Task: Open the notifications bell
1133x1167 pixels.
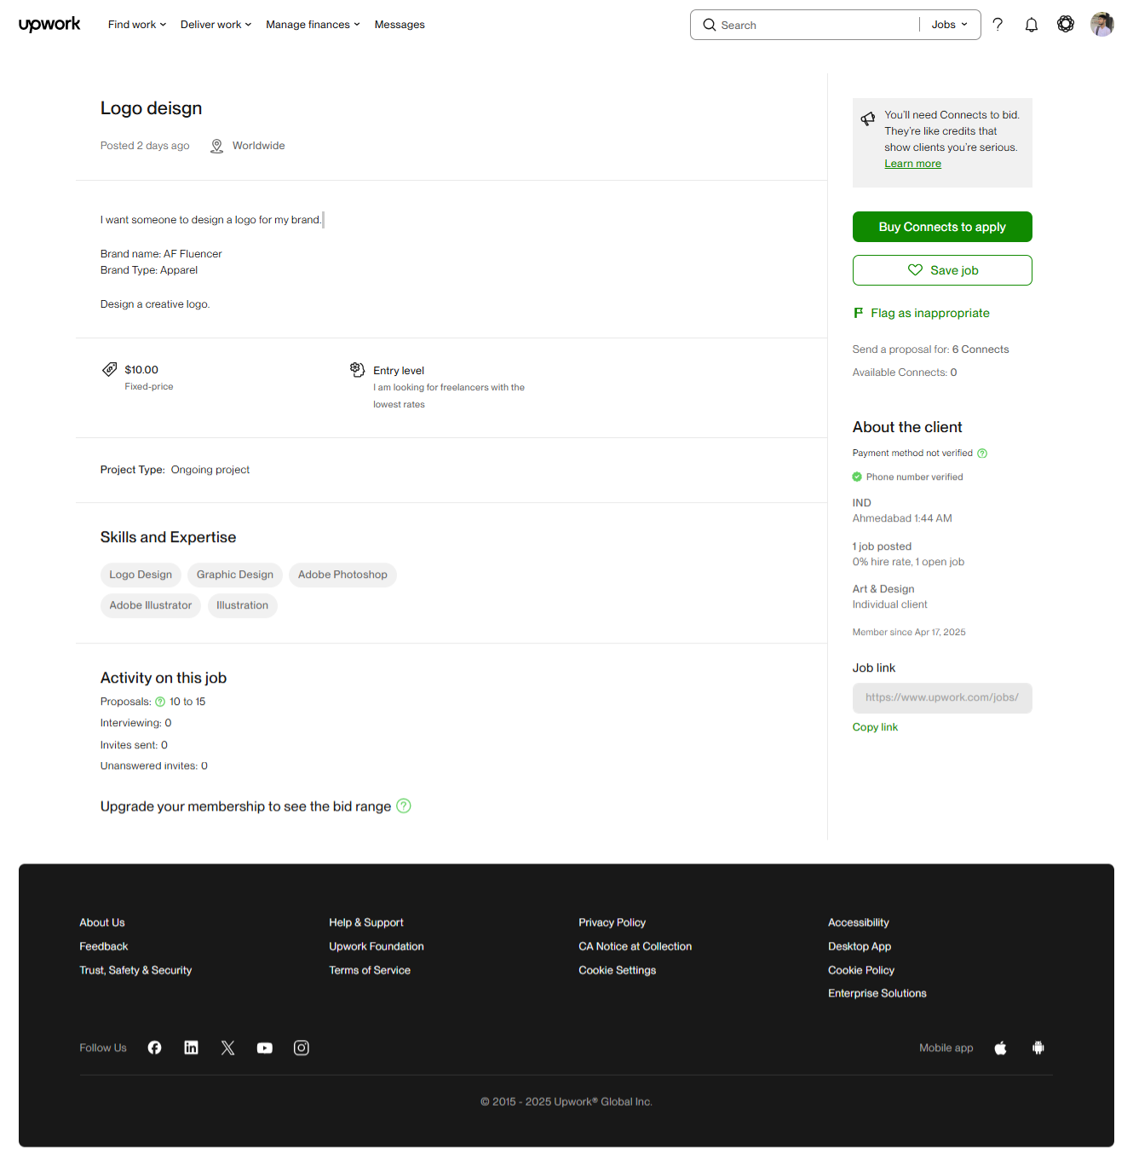Action: pos(1031,25)
